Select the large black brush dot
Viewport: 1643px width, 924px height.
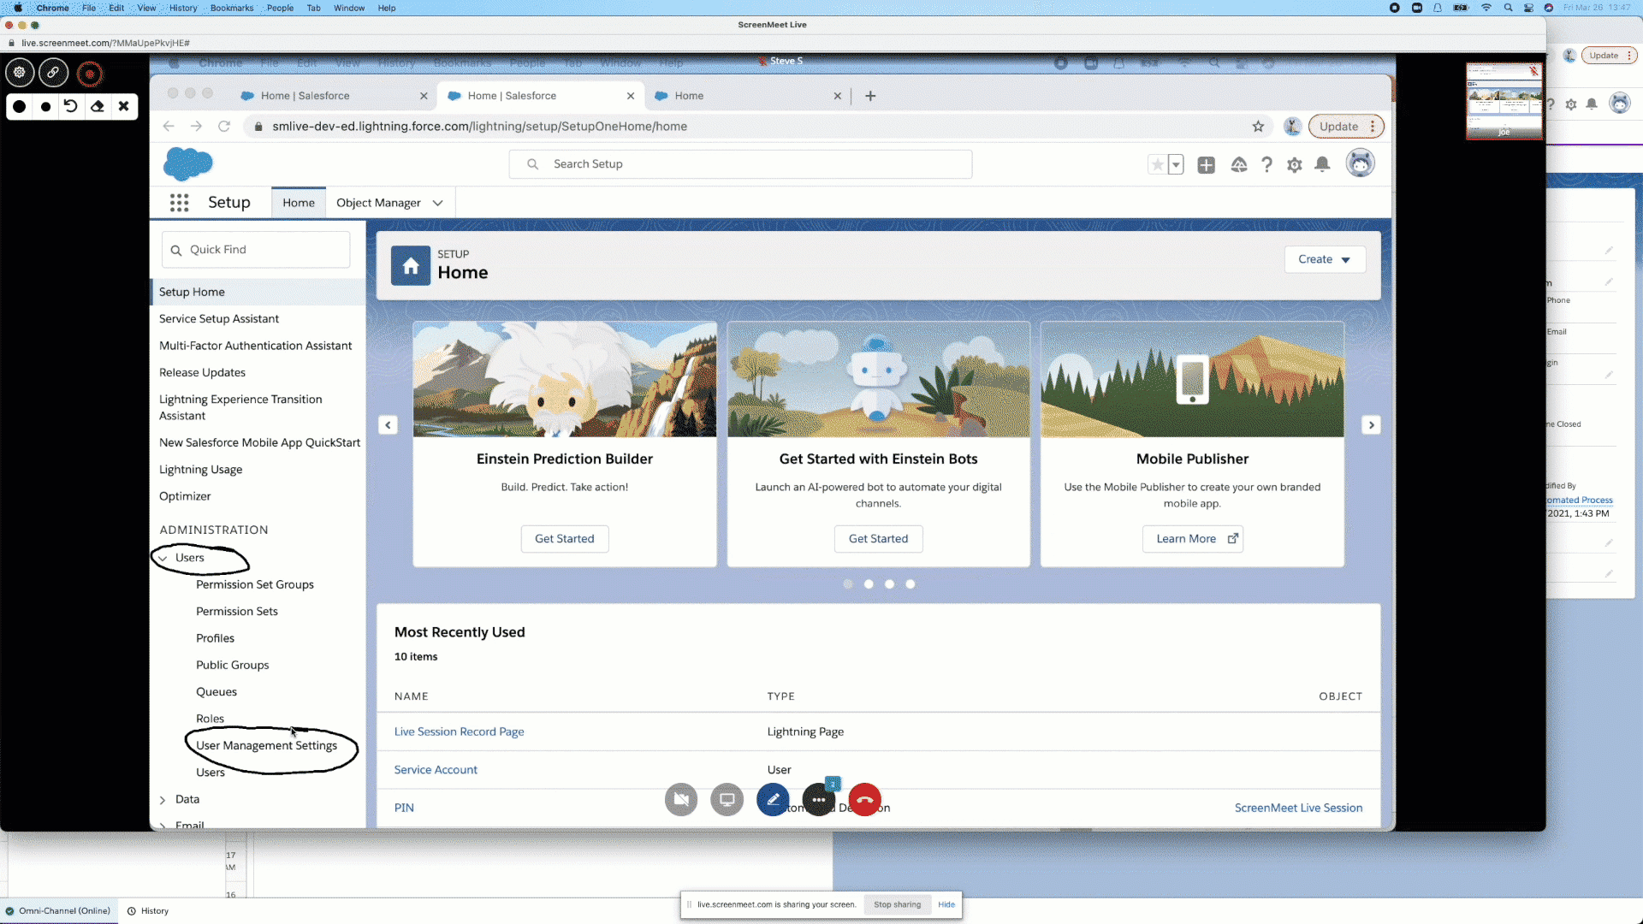pos(20,106)
